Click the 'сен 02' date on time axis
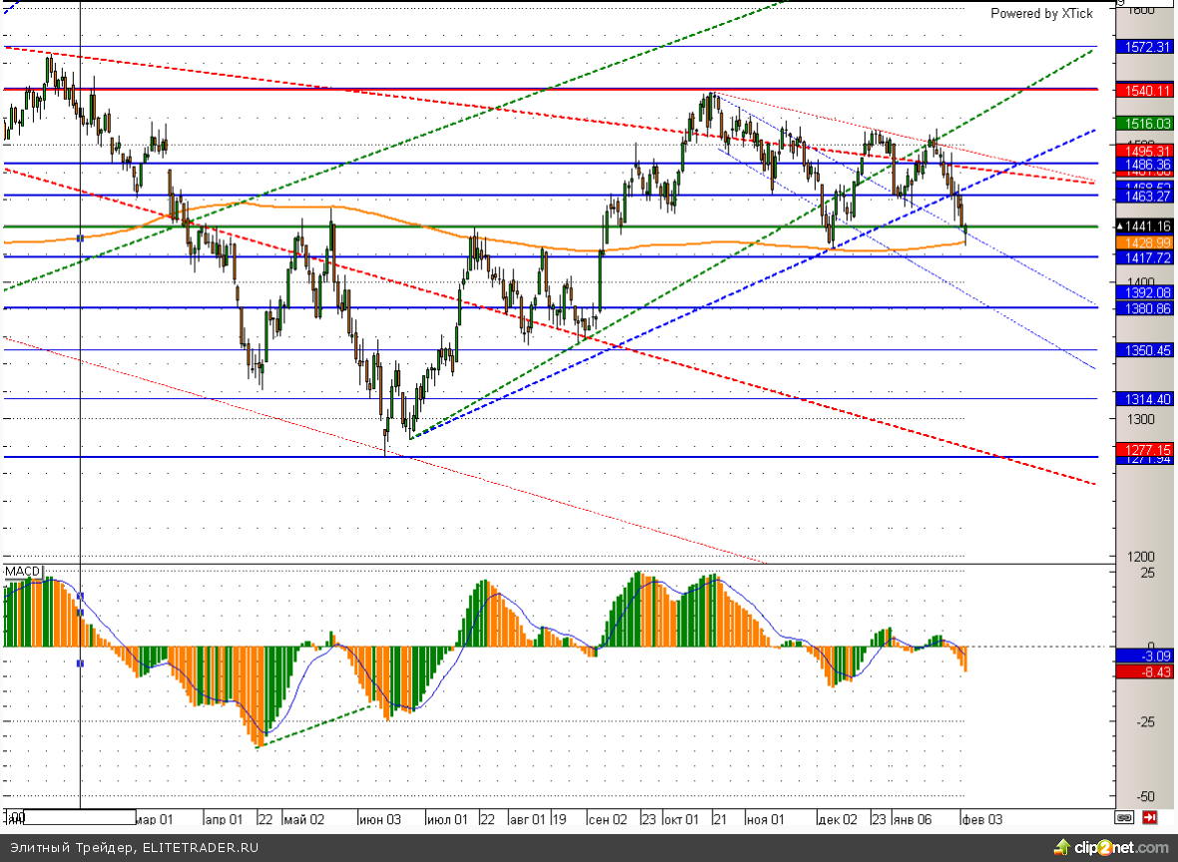The image size is (1178, 862). click(x=607, y=819)
